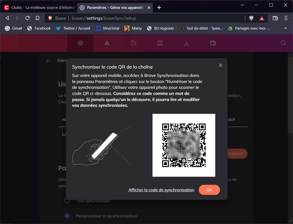Viewport: 293px width, 224px height.
Task: Open the Downloads section icon
Action: 186,43
